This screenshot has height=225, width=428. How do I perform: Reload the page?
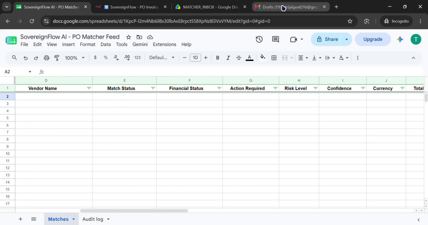[x=32, y=21]
